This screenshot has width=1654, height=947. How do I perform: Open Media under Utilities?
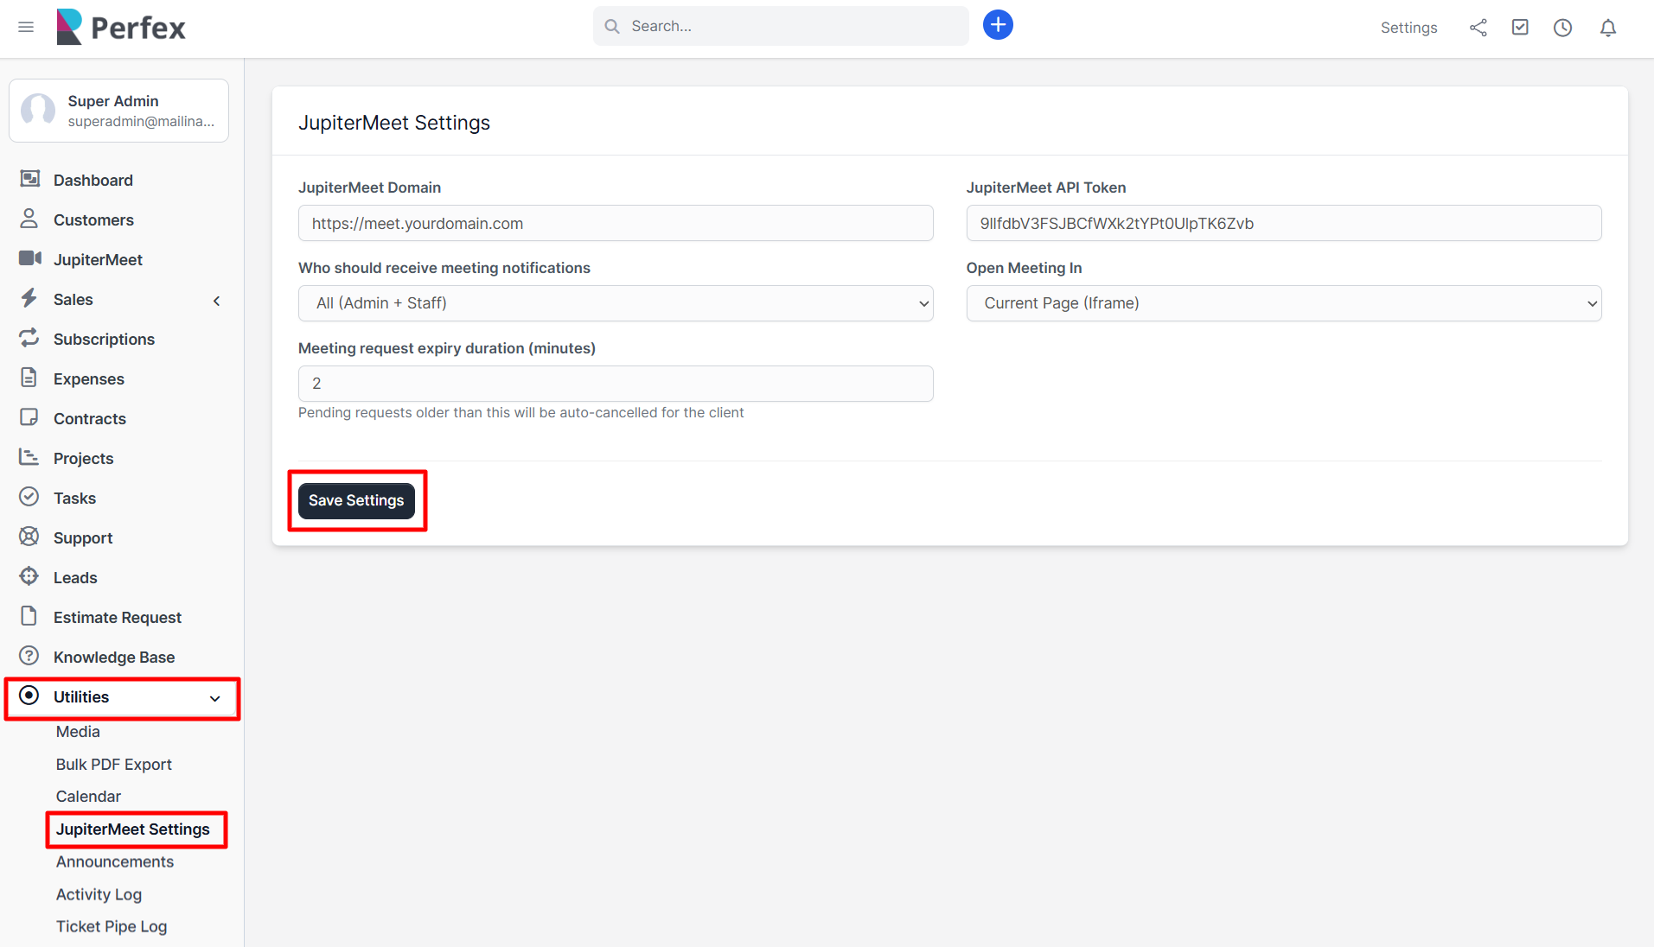tap(78, 732)
